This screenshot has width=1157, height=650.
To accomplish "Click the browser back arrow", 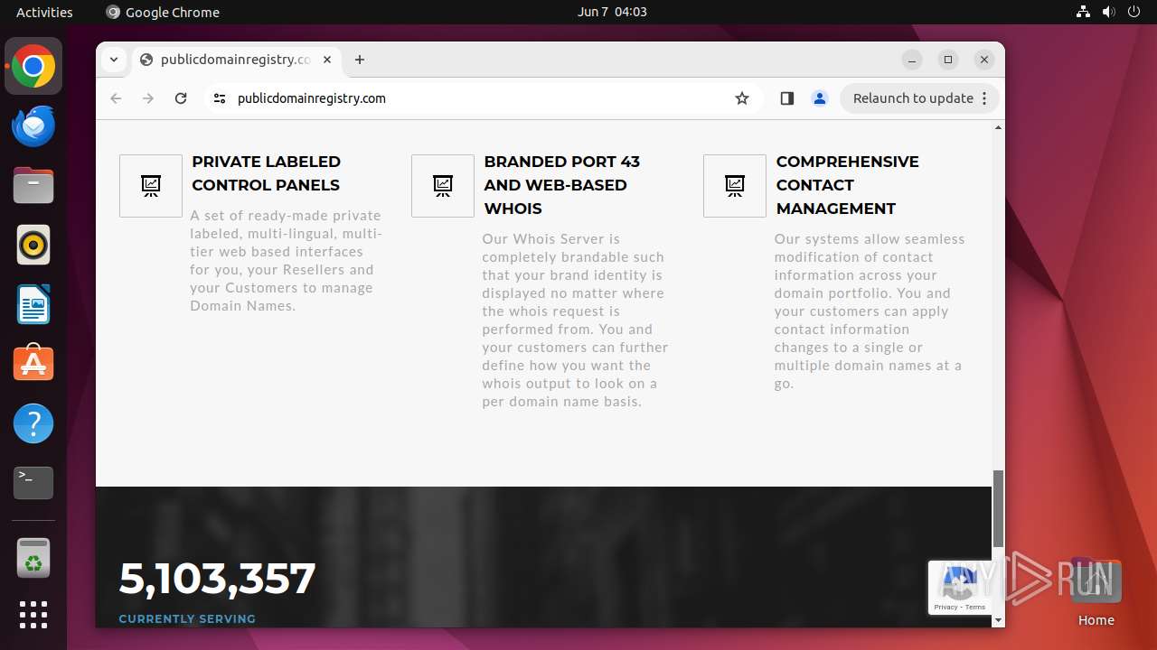I will click(116, 98).
